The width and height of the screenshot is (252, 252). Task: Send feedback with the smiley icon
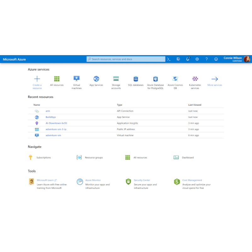(x=216, y=59)
